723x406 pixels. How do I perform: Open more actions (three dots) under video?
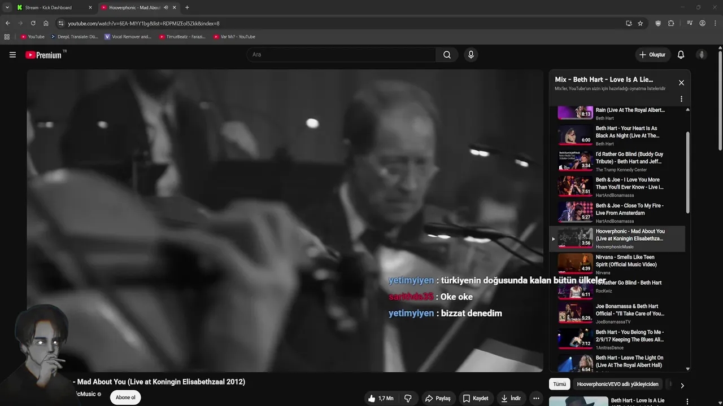[x=536, y=398]
